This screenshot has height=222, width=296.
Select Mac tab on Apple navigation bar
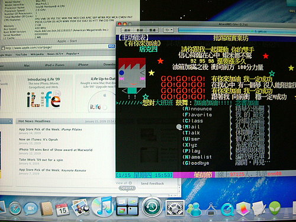pos(27,65)
